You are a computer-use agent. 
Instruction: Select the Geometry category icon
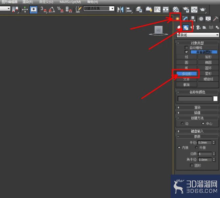coord(179,27)
